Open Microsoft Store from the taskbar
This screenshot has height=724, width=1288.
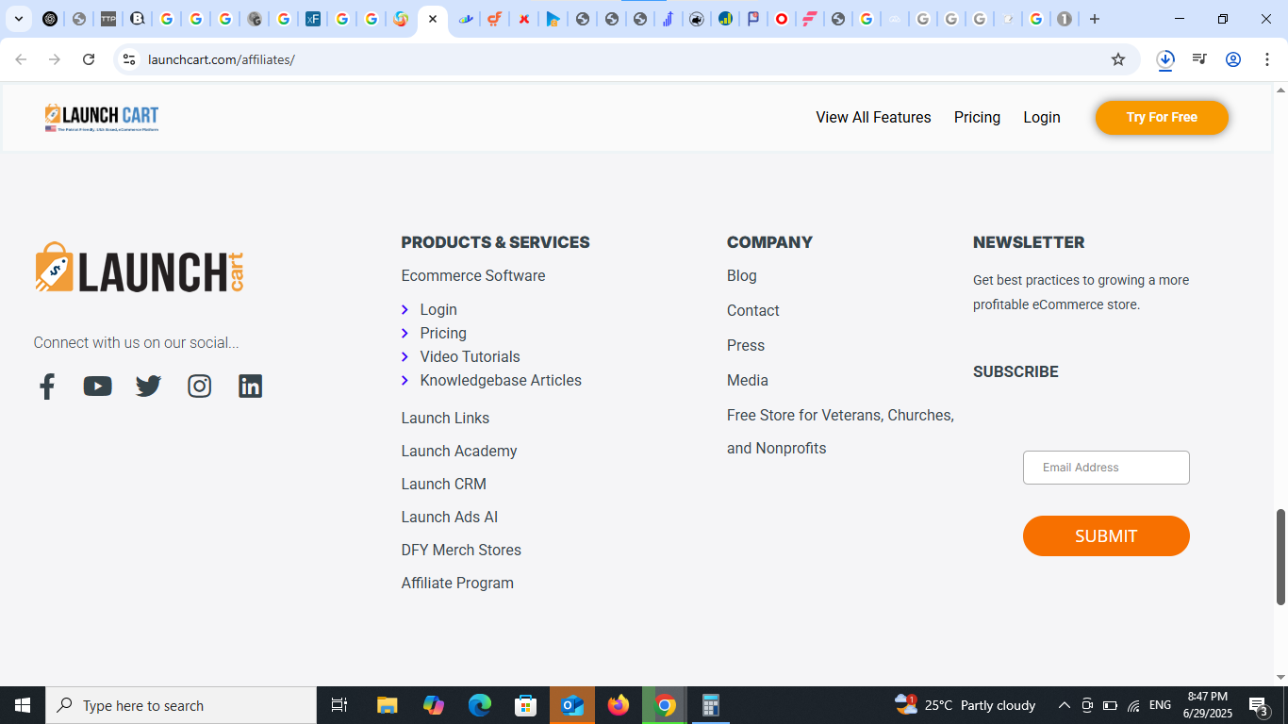(x=526, y=705)
